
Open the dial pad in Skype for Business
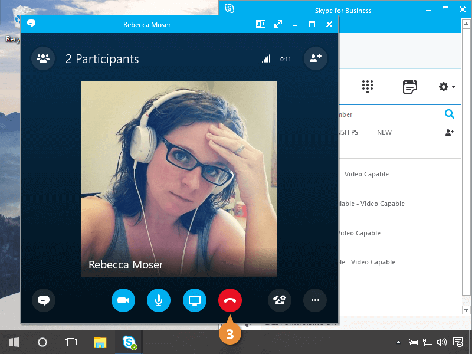click(368, 87)
